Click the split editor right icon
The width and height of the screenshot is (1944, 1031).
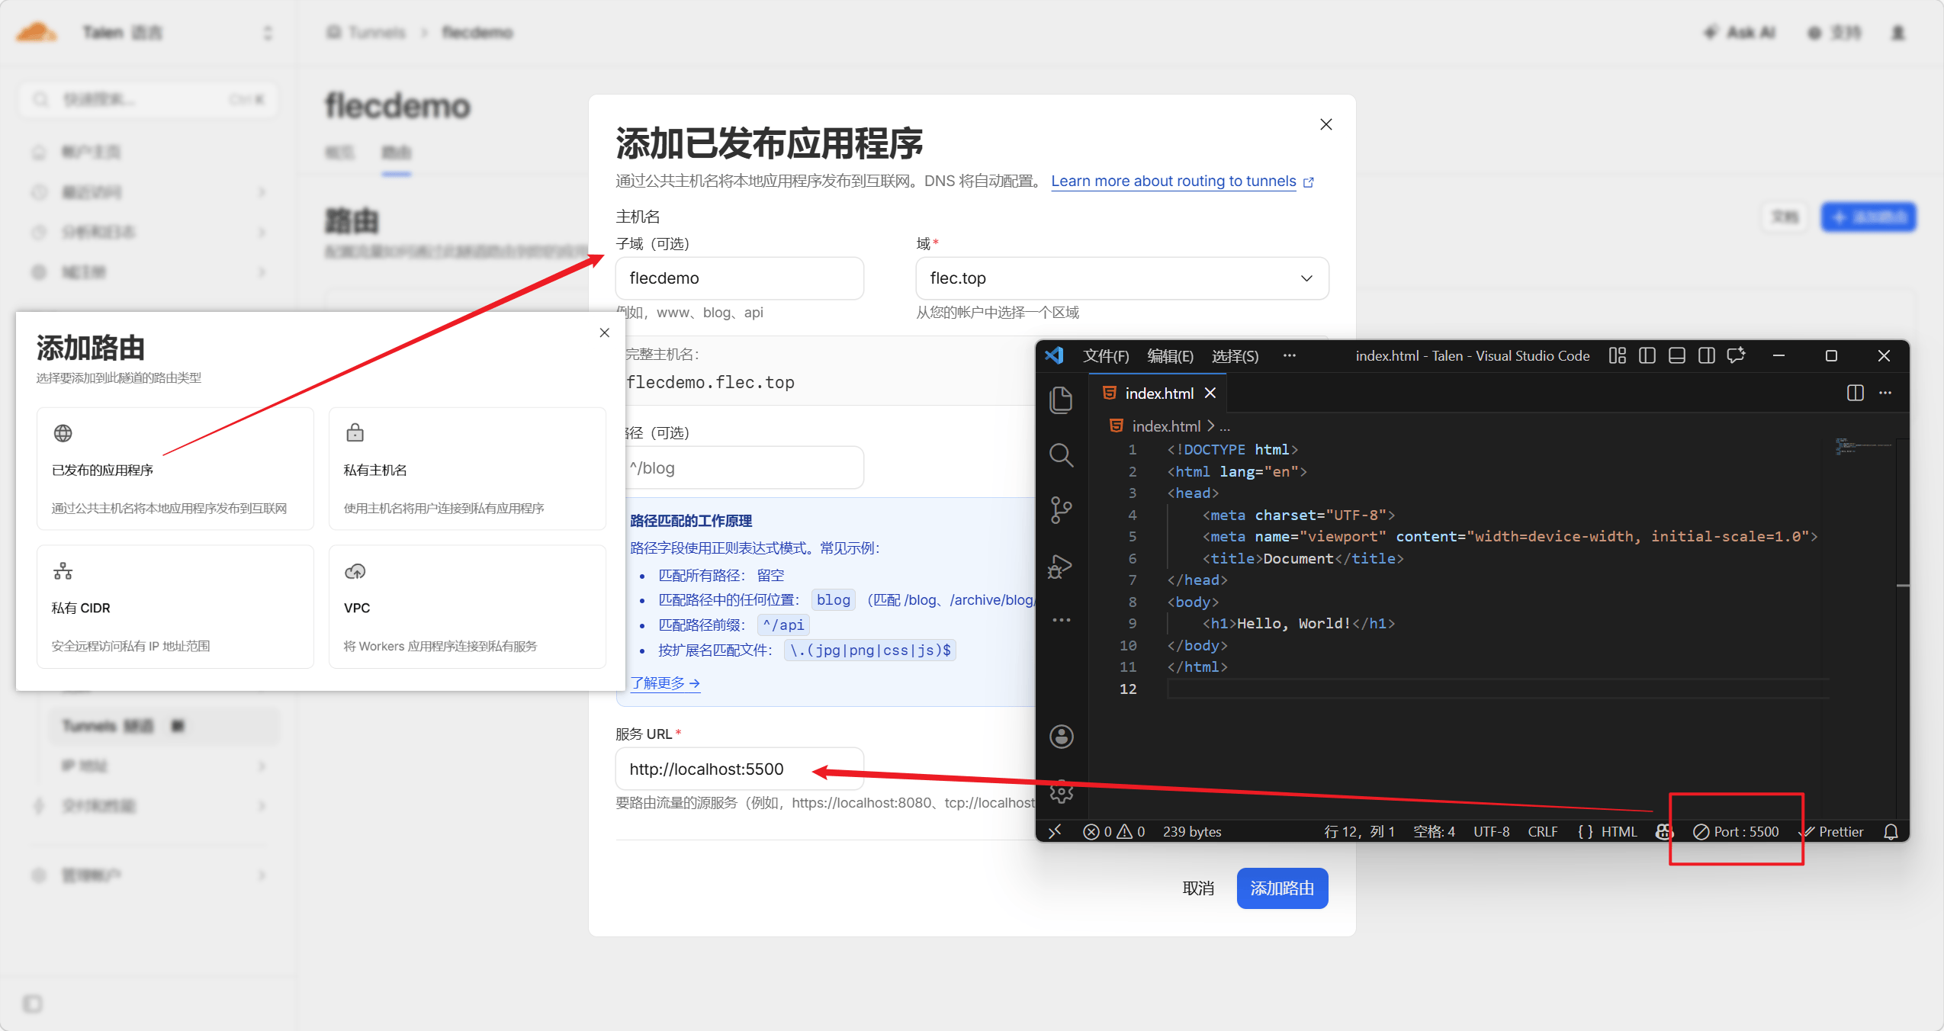click(x=1856, y=393)
